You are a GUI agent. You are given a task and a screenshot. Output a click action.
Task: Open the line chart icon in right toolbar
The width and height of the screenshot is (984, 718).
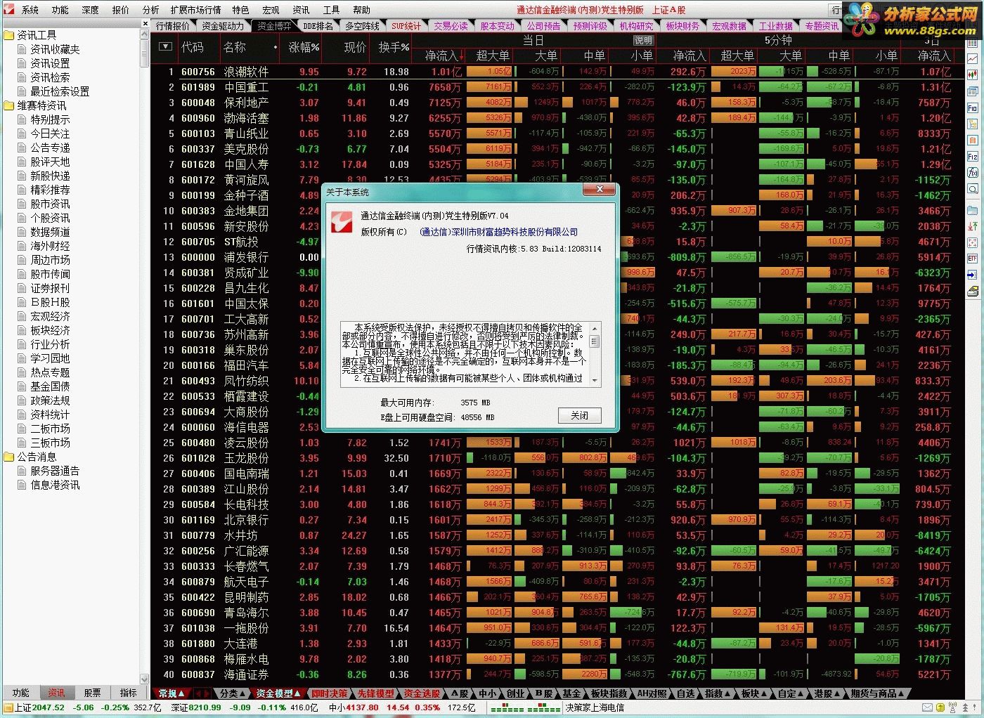pos(973,59)
